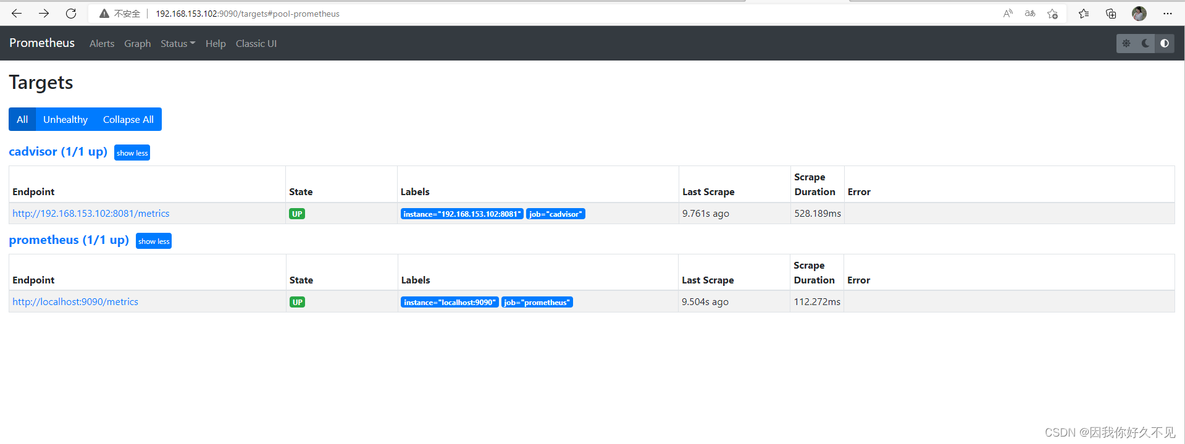Screen dimensions: 1185x444
Task: Open the read aloud icon in address bar
Action: (1008, 13)
